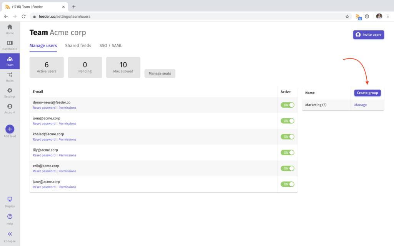
Task: Click the jane@acme.corp email text
Action: click(x=47, y=181)
